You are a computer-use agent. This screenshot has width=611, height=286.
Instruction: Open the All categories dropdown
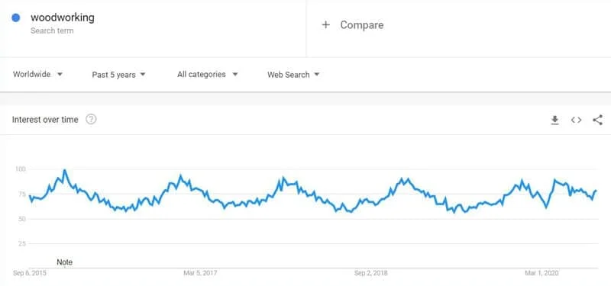[207, 74]
